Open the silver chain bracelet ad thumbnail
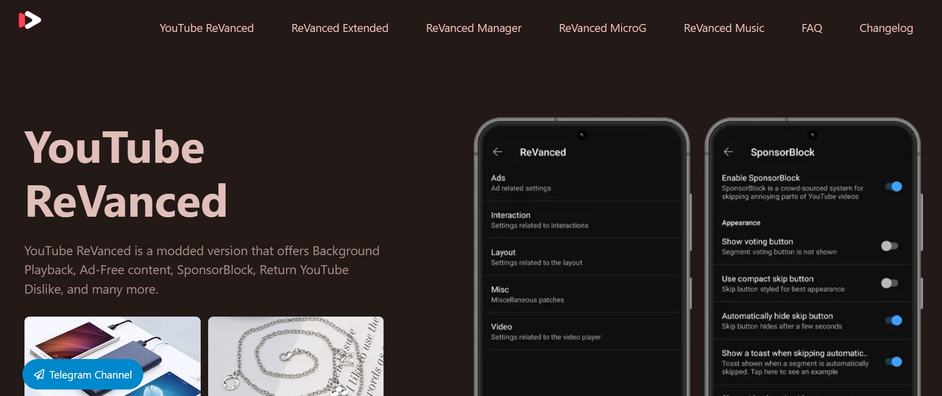942x396 pixels. 296,356
